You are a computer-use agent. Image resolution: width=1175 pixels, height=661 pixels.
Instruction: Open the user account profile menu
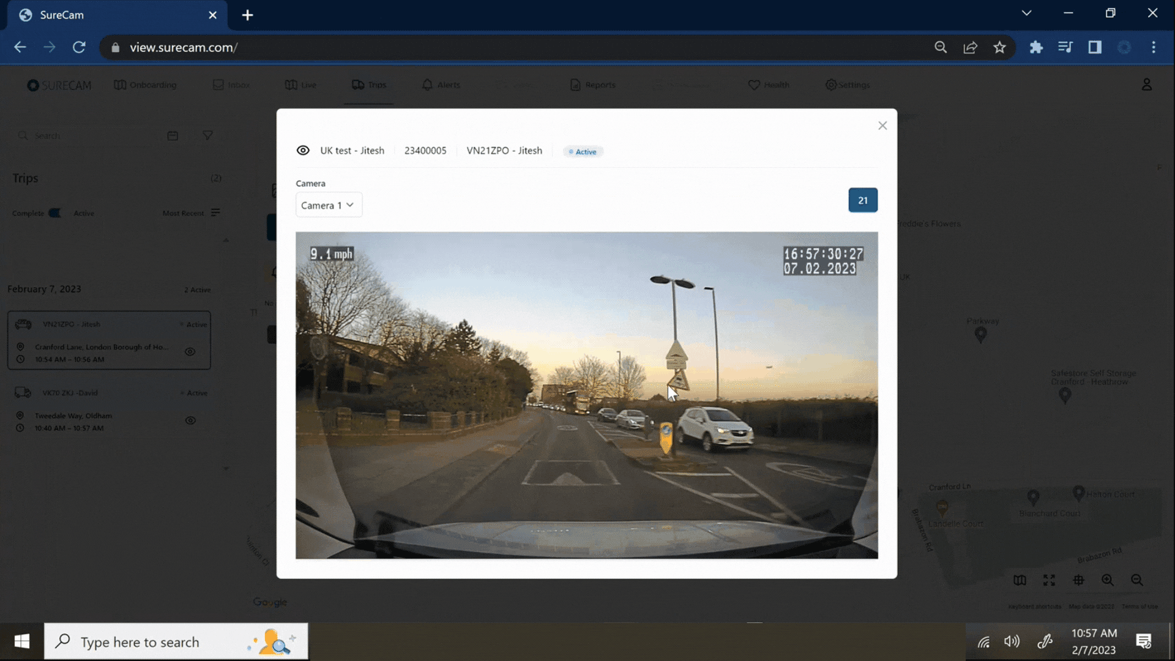pos(1147,84)
